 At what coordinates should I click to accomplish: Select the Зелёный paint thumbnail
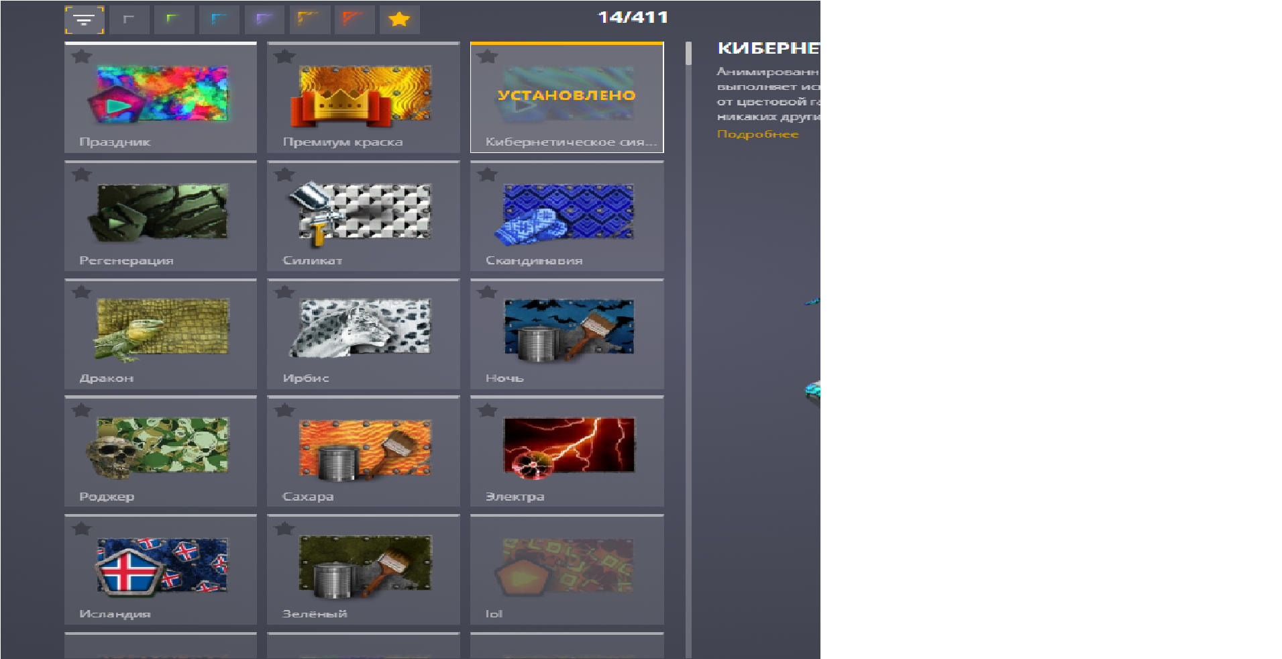point(366,567)
